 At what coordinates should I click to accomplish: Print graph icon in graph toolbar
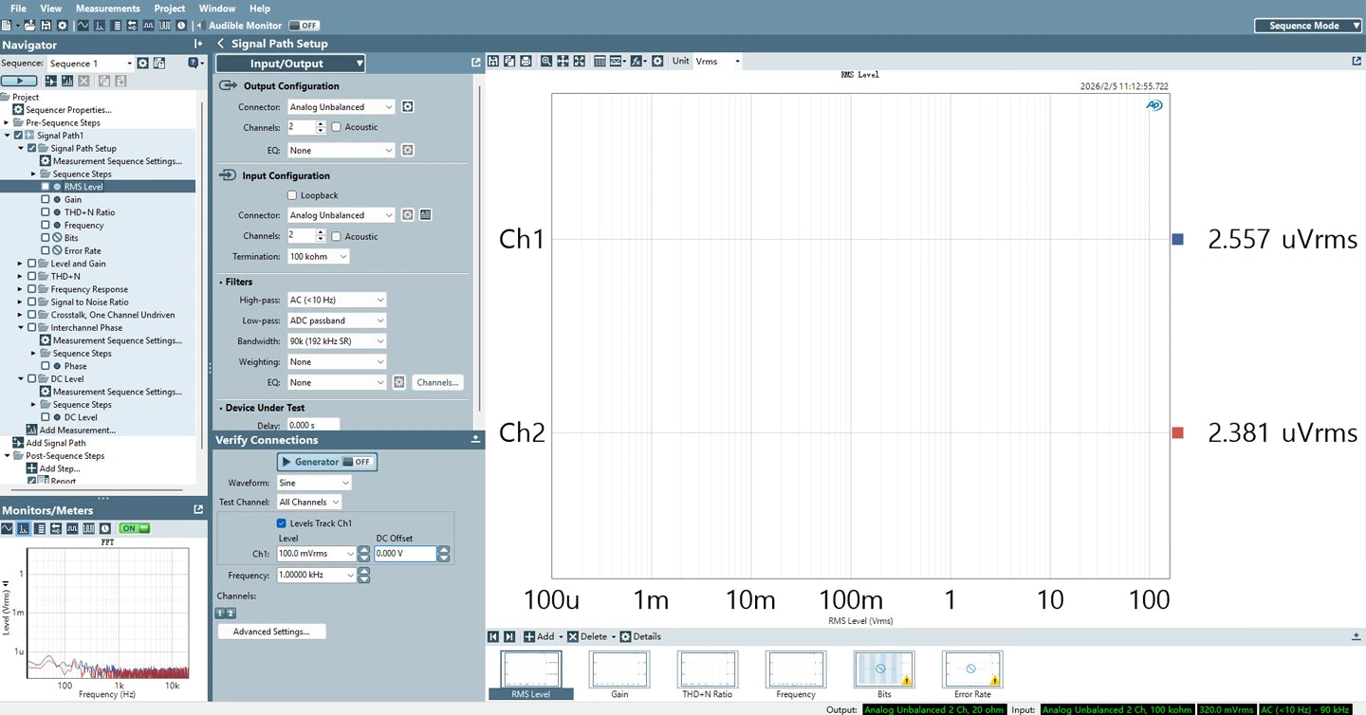pos(526,62)
